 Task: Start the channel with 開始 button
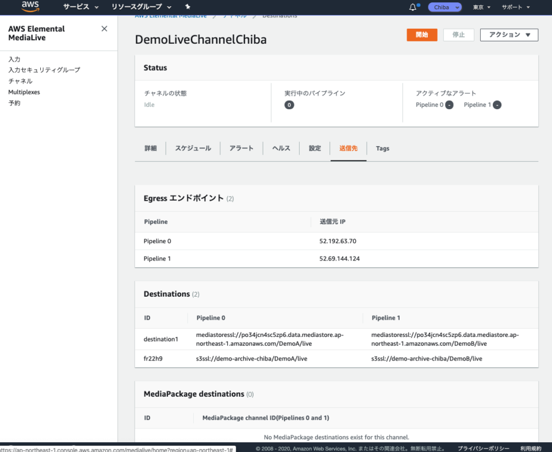click(421, 35)
